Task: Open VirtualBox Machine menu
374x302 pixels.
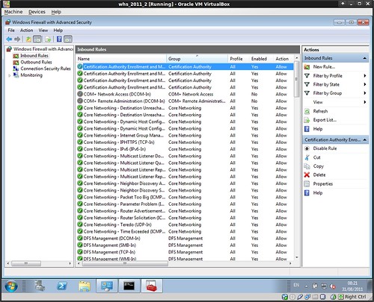Action: click(13, 12)
